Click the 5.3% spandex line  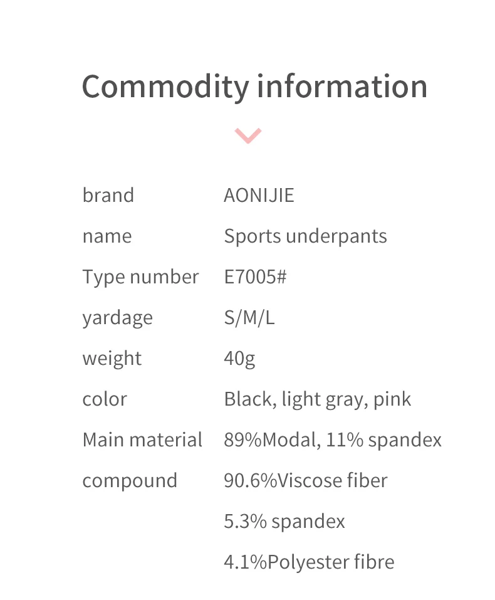(284, 522)
